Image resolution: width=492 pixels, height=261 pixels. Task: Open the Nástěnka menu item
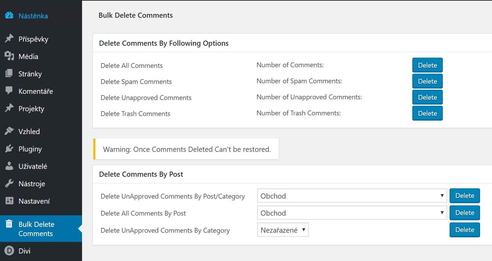point(33,16)
